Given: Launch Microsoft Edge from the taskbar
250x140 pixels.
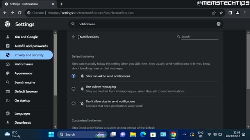Looking at the screenshot, I should [143, 135].
